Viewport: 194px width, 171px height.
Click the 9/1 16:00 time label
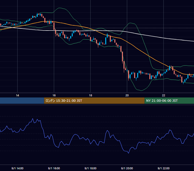pos(54,168)
